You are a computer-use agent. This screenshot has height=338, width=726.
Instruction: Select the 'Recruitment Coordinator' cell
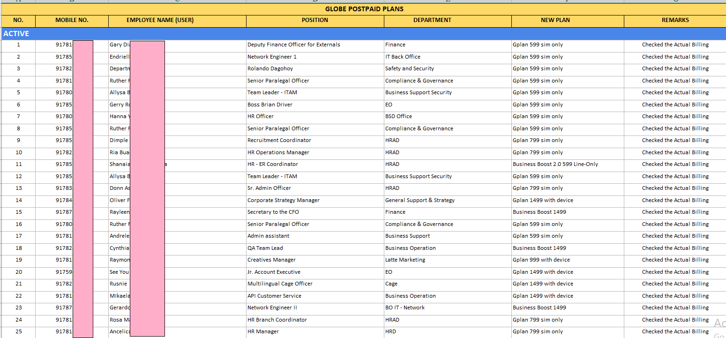(x=315, y=141)
